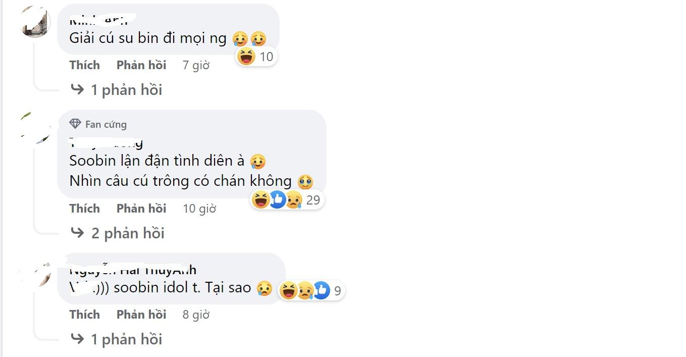Image resolution: width=686 pixels, height=357 pixels.
Task: Click the sad reaction icon next to count 9
Action: click(x=305, y=290)
